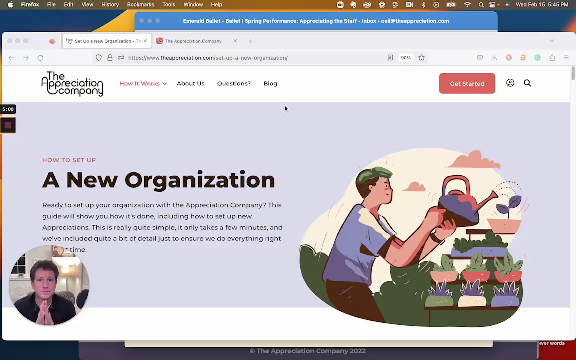Viewport: 576px width, 360px height.
Task: Go to the Blog page
Action: 270,84
